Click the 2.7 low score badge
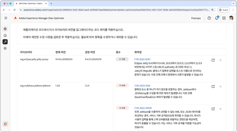The image size is (237, 132). (122, 59)
